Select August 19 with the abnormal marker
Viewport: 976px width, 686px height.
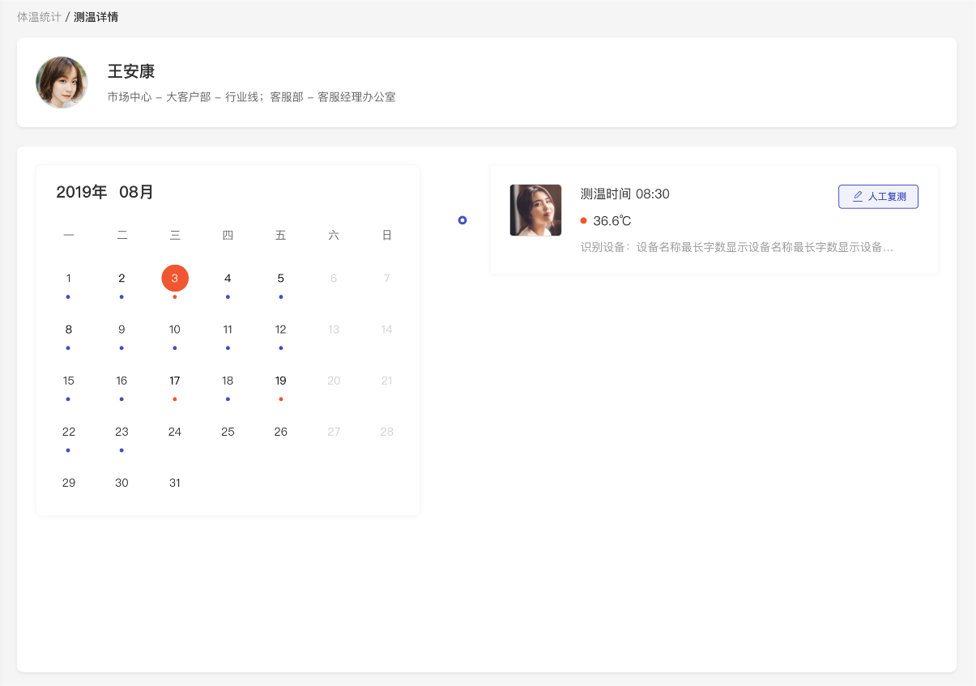(x=281, y=380)
